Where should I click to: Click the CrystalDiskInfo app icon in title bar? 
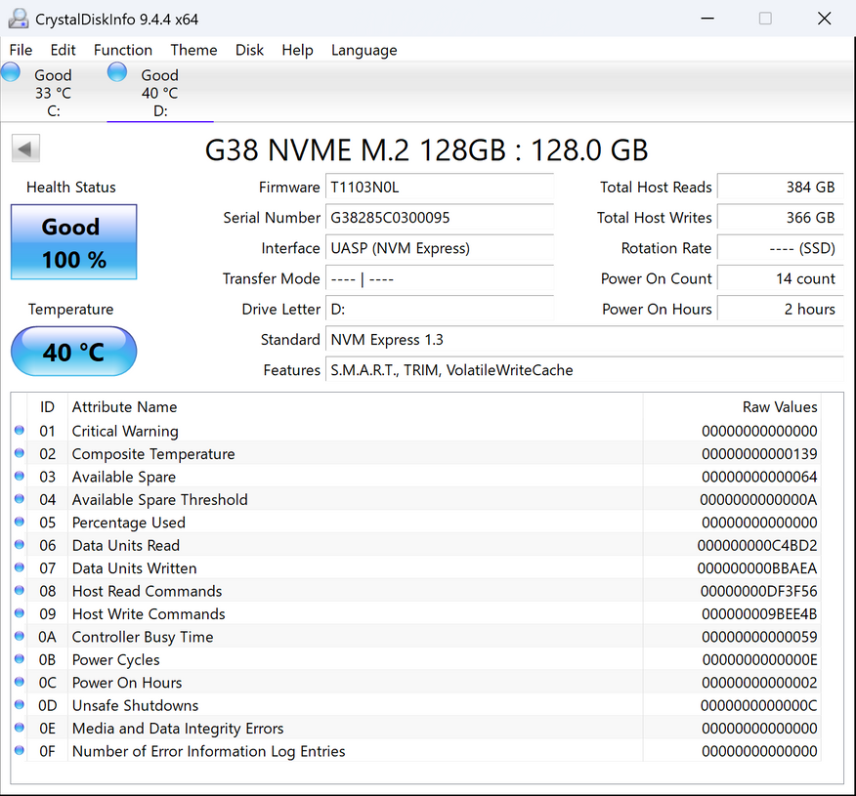click(x=18, y=19)
